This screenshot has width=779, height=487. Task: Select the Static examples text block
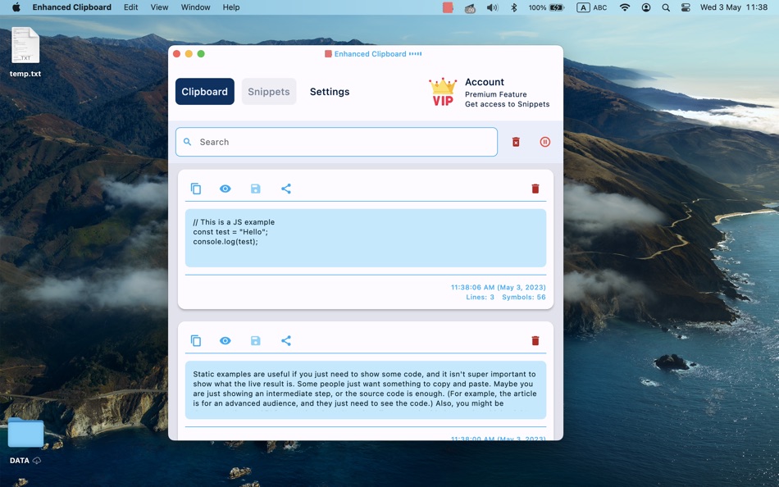[x=366, y=390]
